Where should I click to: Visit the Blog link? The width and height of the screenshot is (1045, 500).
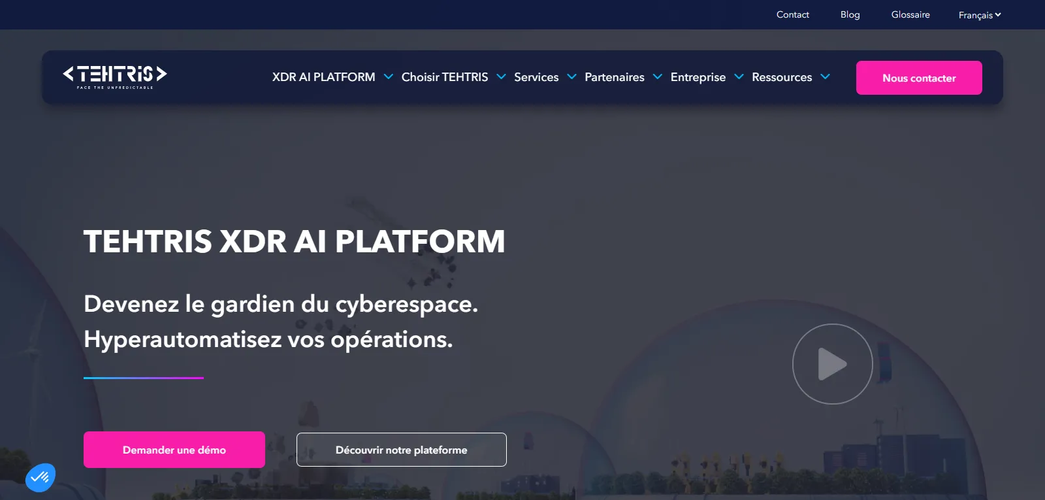pyautogui.click(x=850, y=14)
